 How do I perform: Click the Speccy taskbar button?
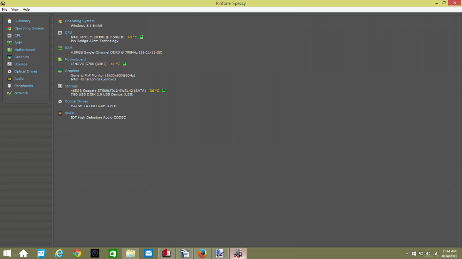tap(238, 253)
